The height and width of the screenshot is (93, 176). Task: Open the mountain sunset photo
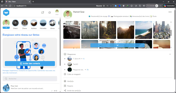126,30
